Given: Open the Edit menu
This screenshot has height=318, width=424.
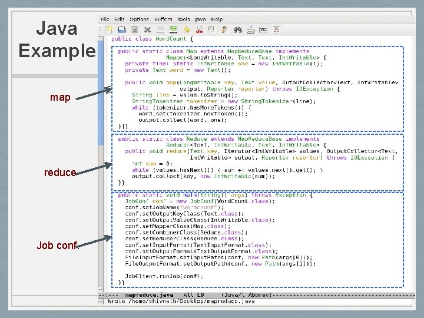Looking at the screenshot, I should (119, 19).
